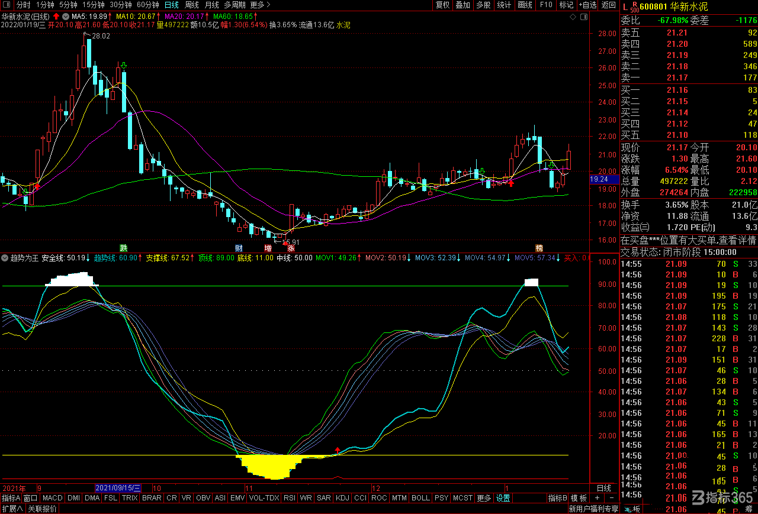Click the F10 company info button
Image resolution: width=758 pixels, height=514 pixels.
tap(545, 5)
